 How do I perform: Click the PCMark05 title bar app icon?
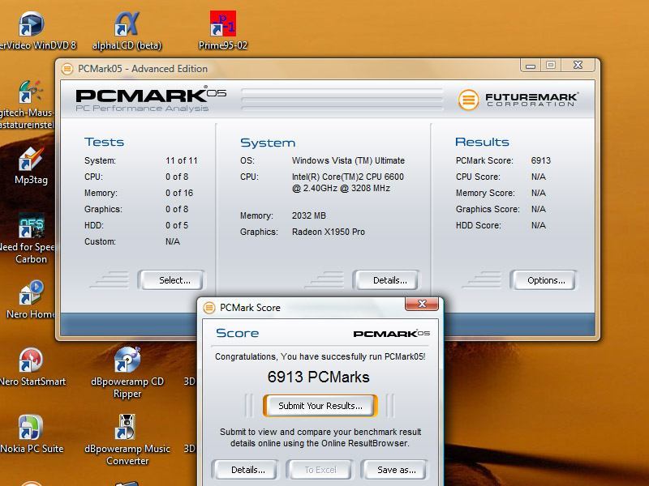[67, 69]
